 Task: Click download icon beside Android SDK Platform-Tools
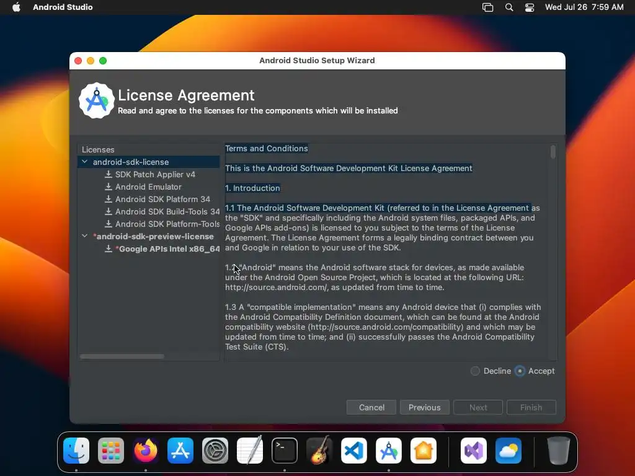108,224
